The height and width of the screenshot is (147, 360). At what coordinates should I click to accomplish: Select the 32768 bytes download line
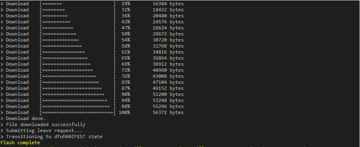92,46
